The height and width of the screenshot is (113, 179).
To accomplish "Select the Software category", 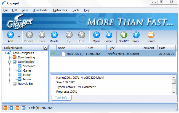I will click(29, 66).
